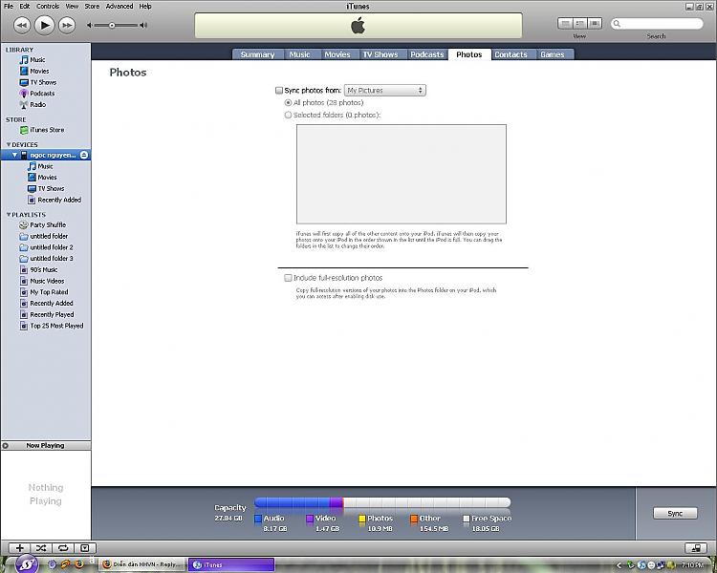The image size is (717, 573).
Task: Collapse the Playlists section triangle
Action: (9, 215)
